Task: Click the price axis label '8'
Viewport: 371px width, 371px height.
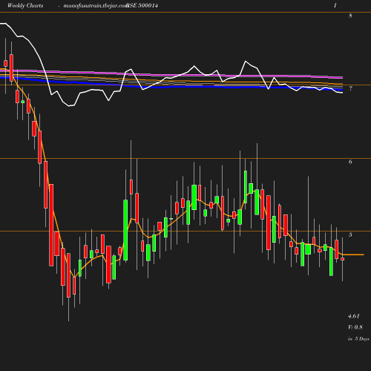Action: [350, 16]
